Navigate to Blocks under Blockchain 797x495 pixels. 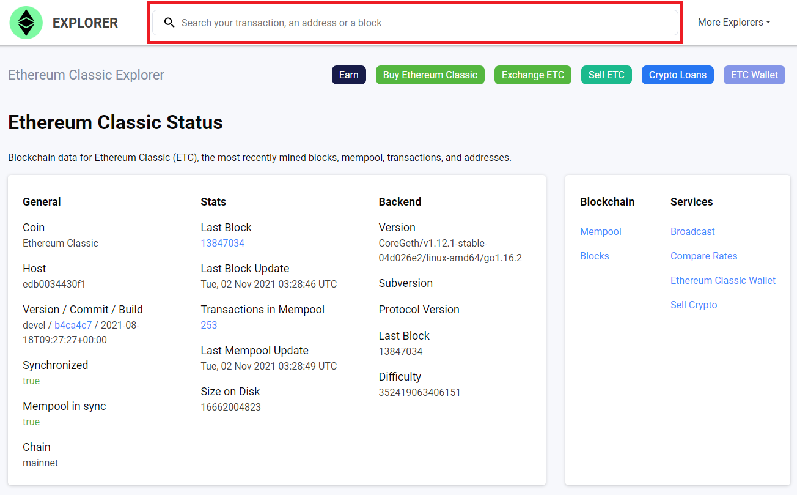pos(594,256)
